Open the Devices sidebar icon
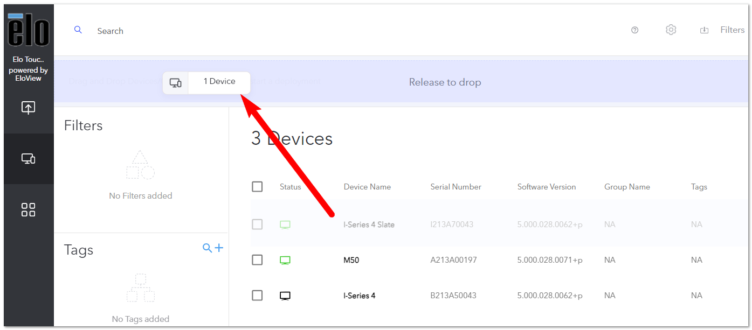Viewport: 752px width, 330px height. pyautogui.click(x=29, y=159)
